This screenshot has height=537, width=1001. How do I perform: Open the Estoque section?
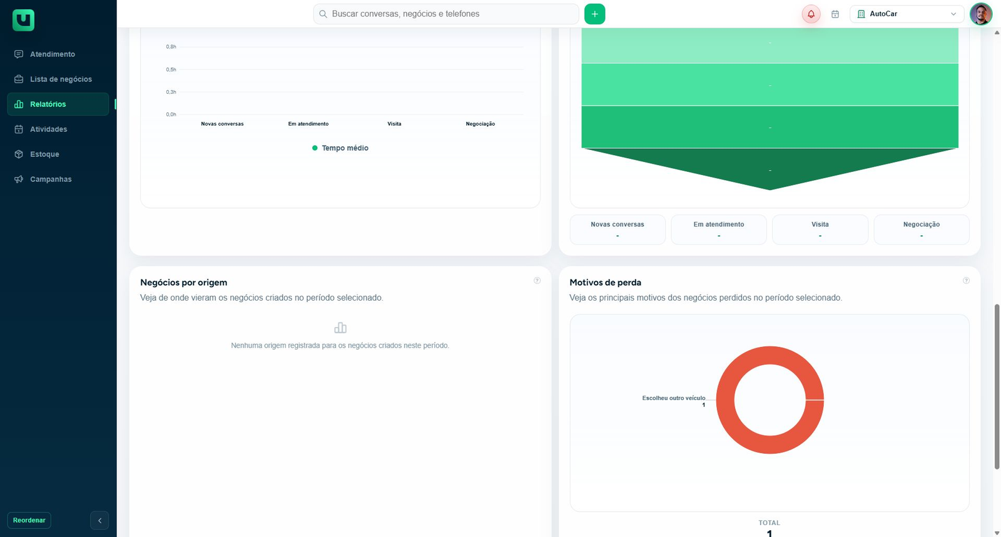58,154
